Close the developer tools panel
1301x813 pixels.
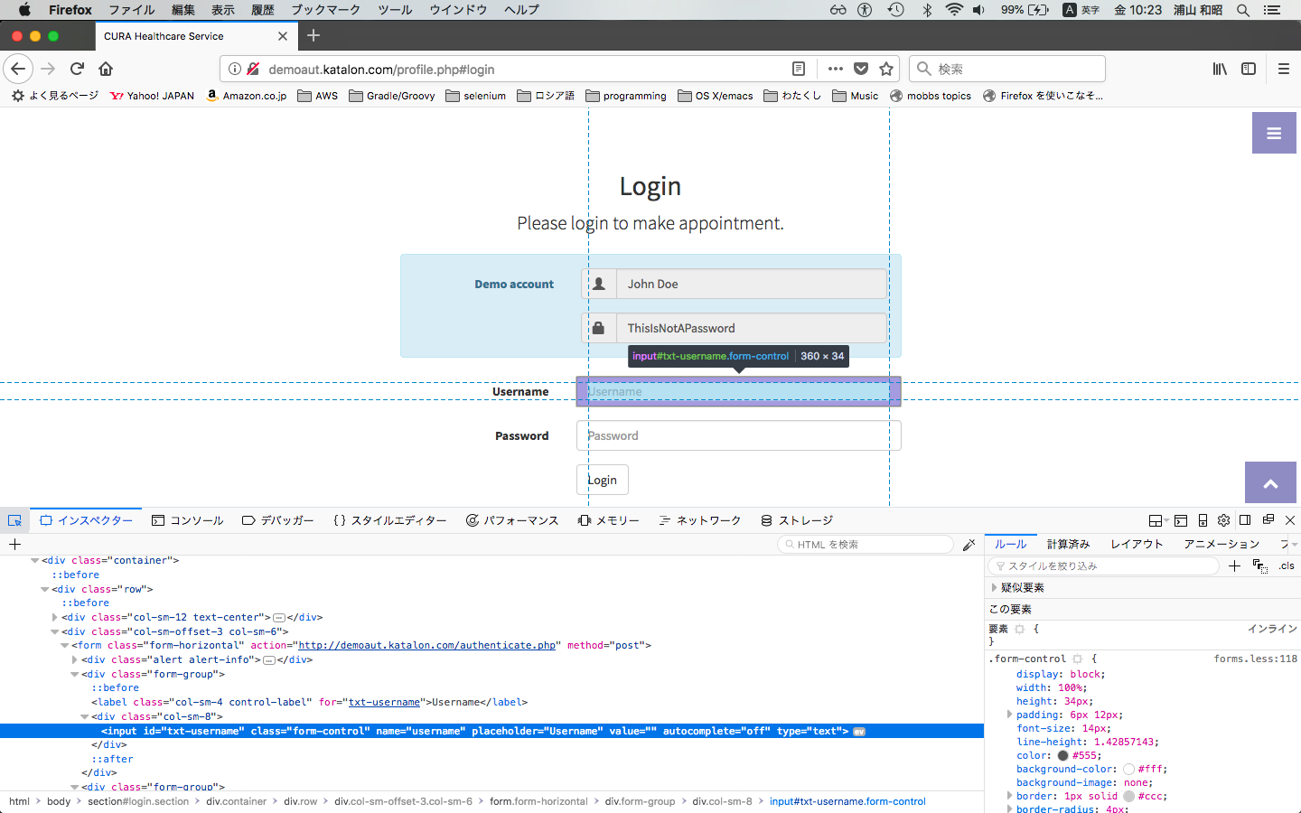(1290, 520)
